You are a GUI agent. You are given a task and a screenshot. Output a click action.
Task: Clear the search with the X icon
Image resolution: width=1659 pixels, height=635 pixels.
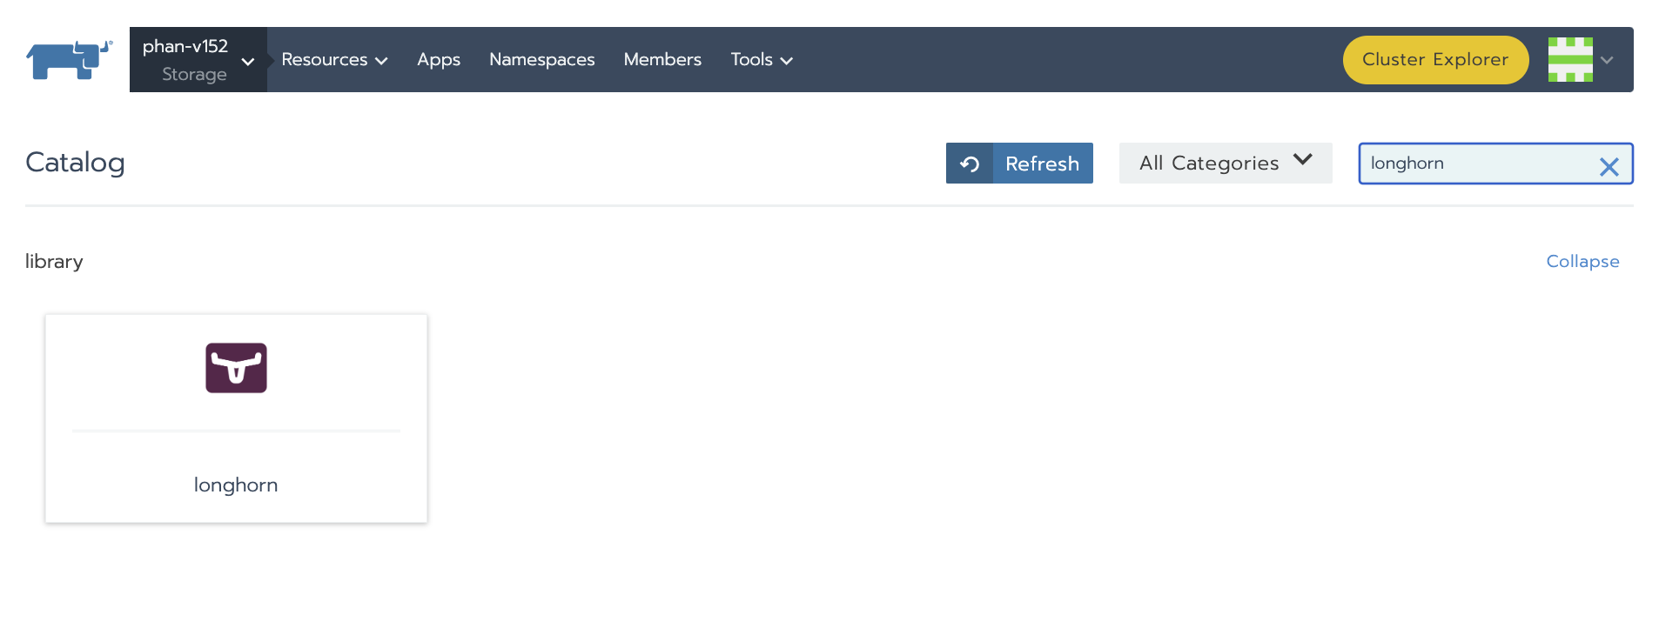tap(1609, 167)
